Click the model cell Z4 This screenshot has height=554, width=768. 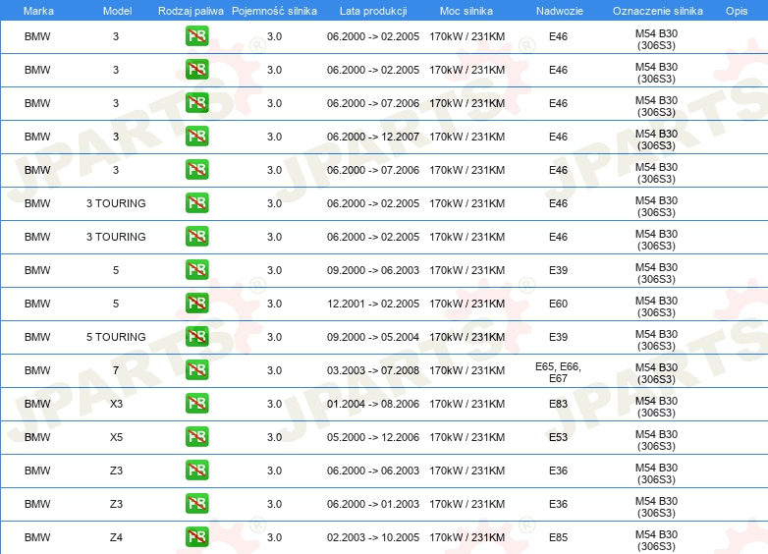point(116,537)
